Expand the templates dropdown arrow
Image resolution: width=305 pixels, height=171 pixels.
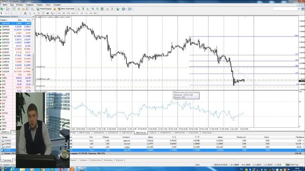pyautogui.click(x=132, y=9)
